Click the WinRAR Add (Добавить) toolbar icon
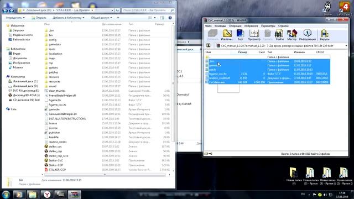This screenshot has width=354, height=199. pyautogui.click(x=212, y=35)
